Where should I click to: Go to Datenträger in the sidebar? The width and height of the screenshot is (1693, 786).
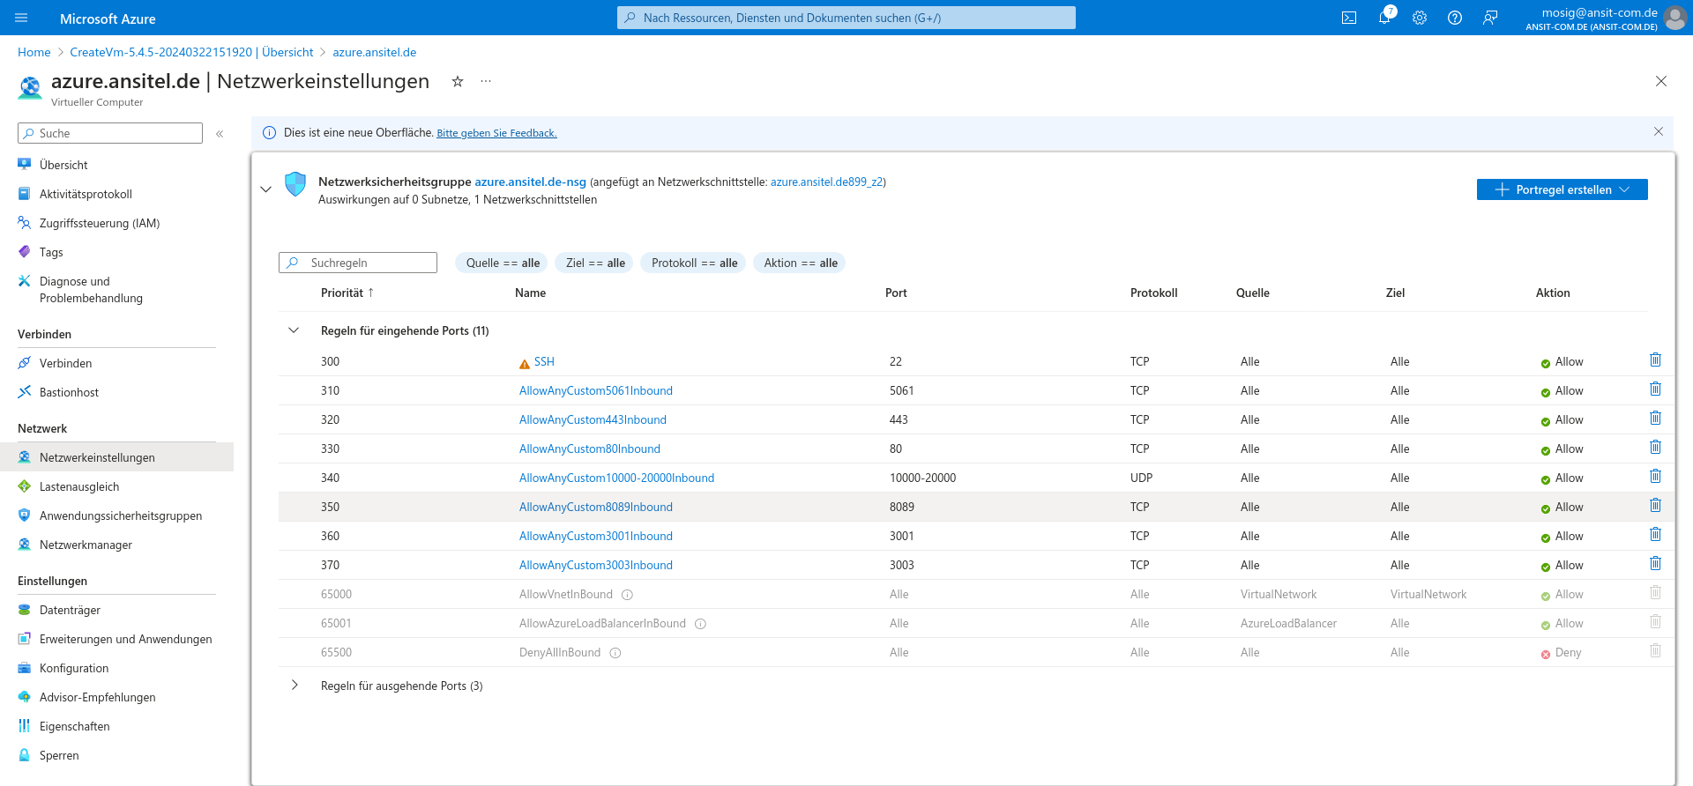(70, 610)
